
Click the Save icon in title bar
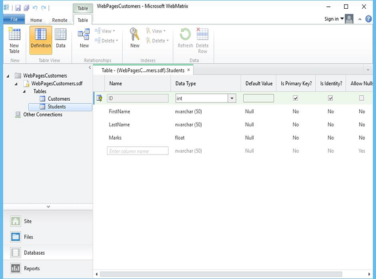point(18,8)
